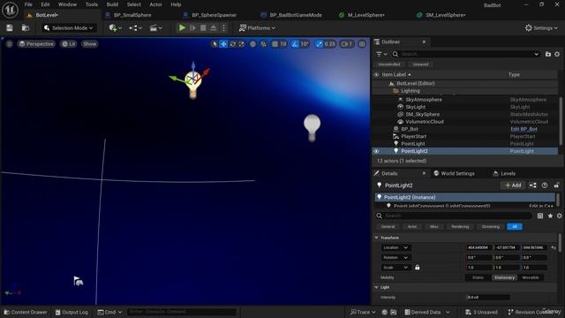Activate the Scale tool in viewport

(241, 44)
